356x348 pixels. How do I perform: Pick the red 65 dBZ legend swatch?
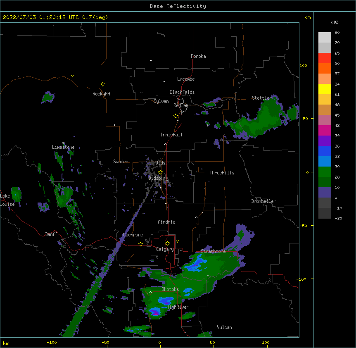[x=325, y=58]
